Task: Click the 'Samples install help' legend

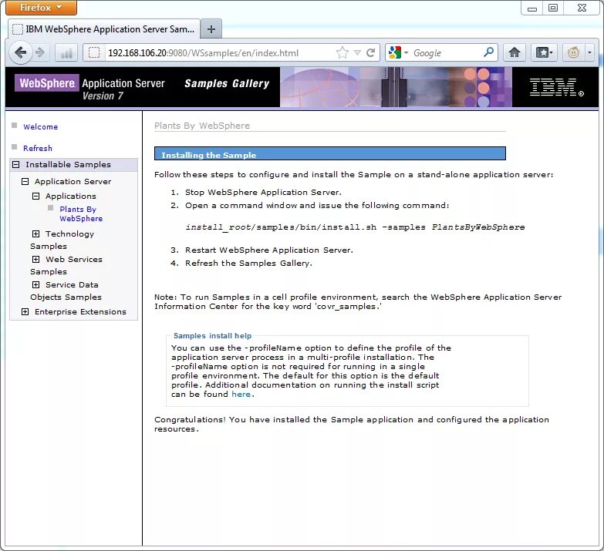Action: point(212,335)
